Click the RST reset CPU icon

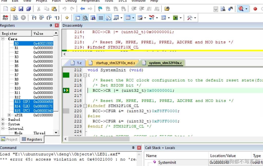click(x=5, y=18)
